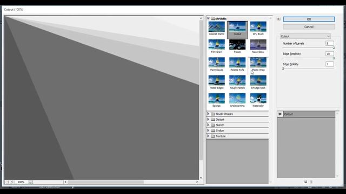Select the Palette Knife filter
This screenshot has height=194, width=346.
tap(237, 65)
